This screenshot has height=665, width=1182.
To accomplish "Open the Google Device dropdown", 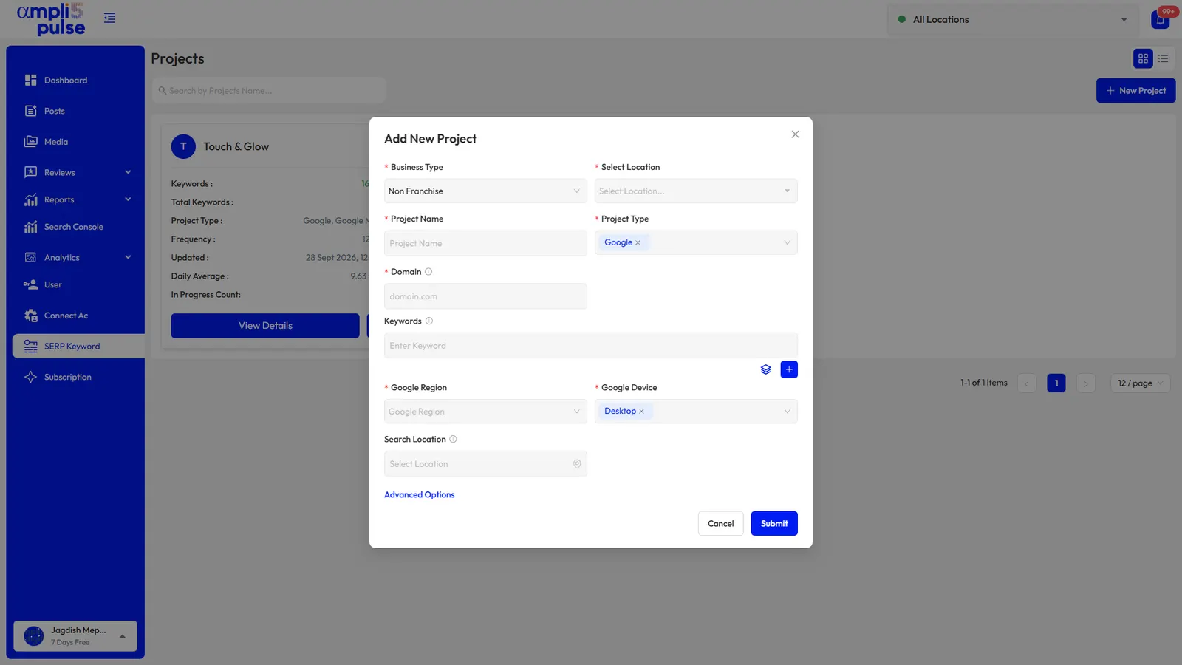I will (696, 412).
